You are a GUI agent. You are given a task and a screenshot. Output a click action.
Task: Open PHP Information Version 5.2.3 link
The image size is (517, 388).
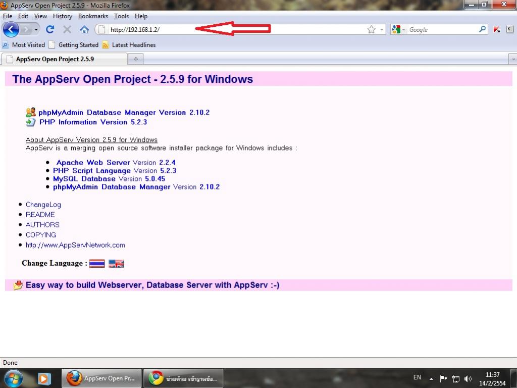(93, 122)
